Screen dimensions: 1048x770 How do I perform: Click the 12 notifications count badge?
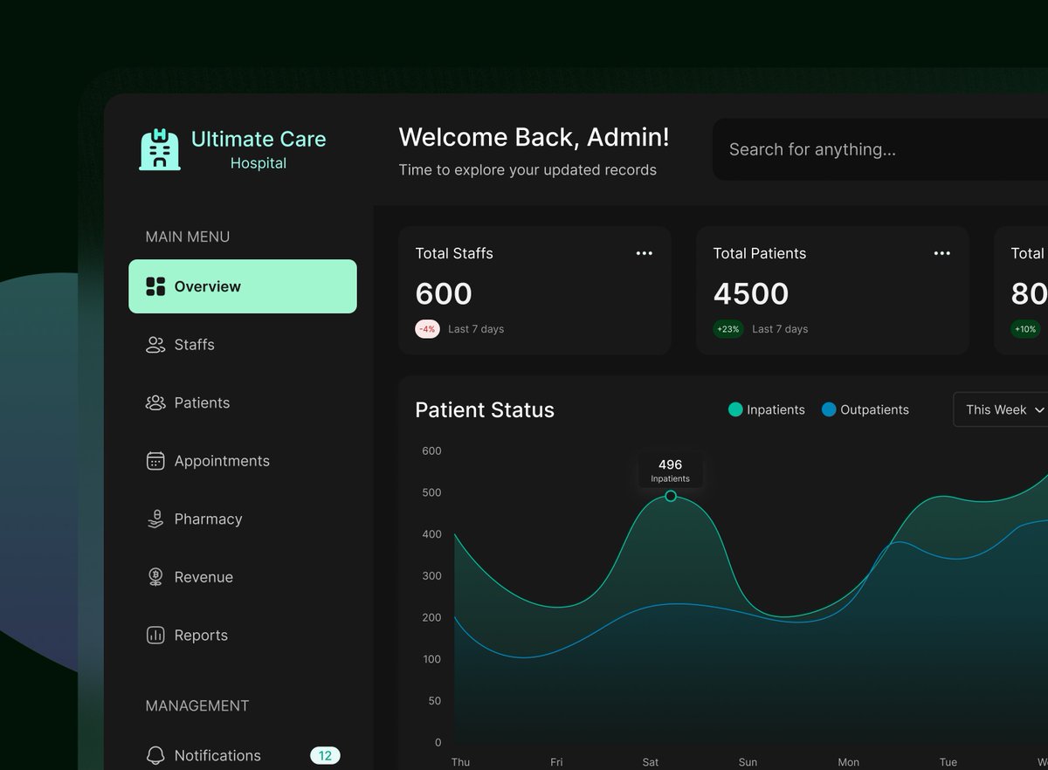click(x=325, y=756)
